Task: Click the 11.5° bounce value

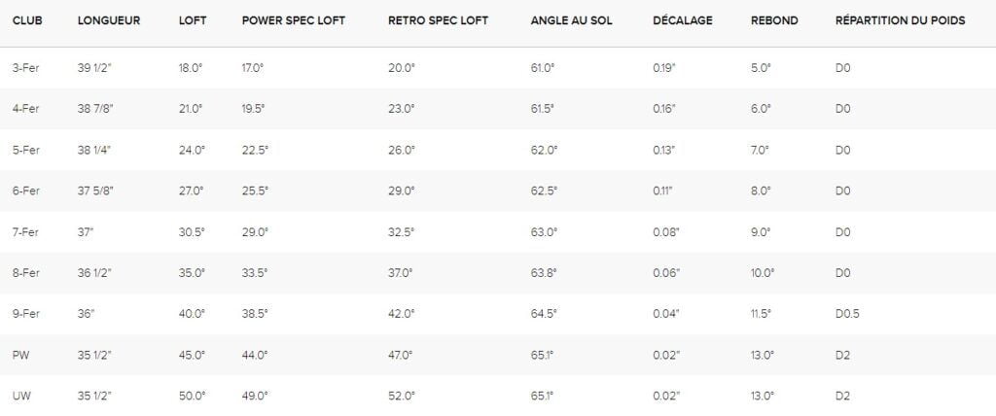Action: pos(761,314)
